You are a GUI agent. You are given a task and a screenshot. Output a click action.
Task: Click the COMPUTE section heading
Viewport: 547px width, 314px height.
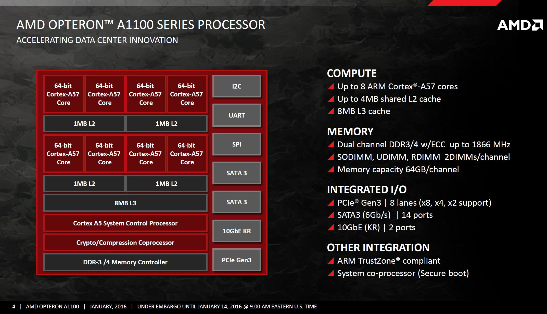(x=352, y=73)
